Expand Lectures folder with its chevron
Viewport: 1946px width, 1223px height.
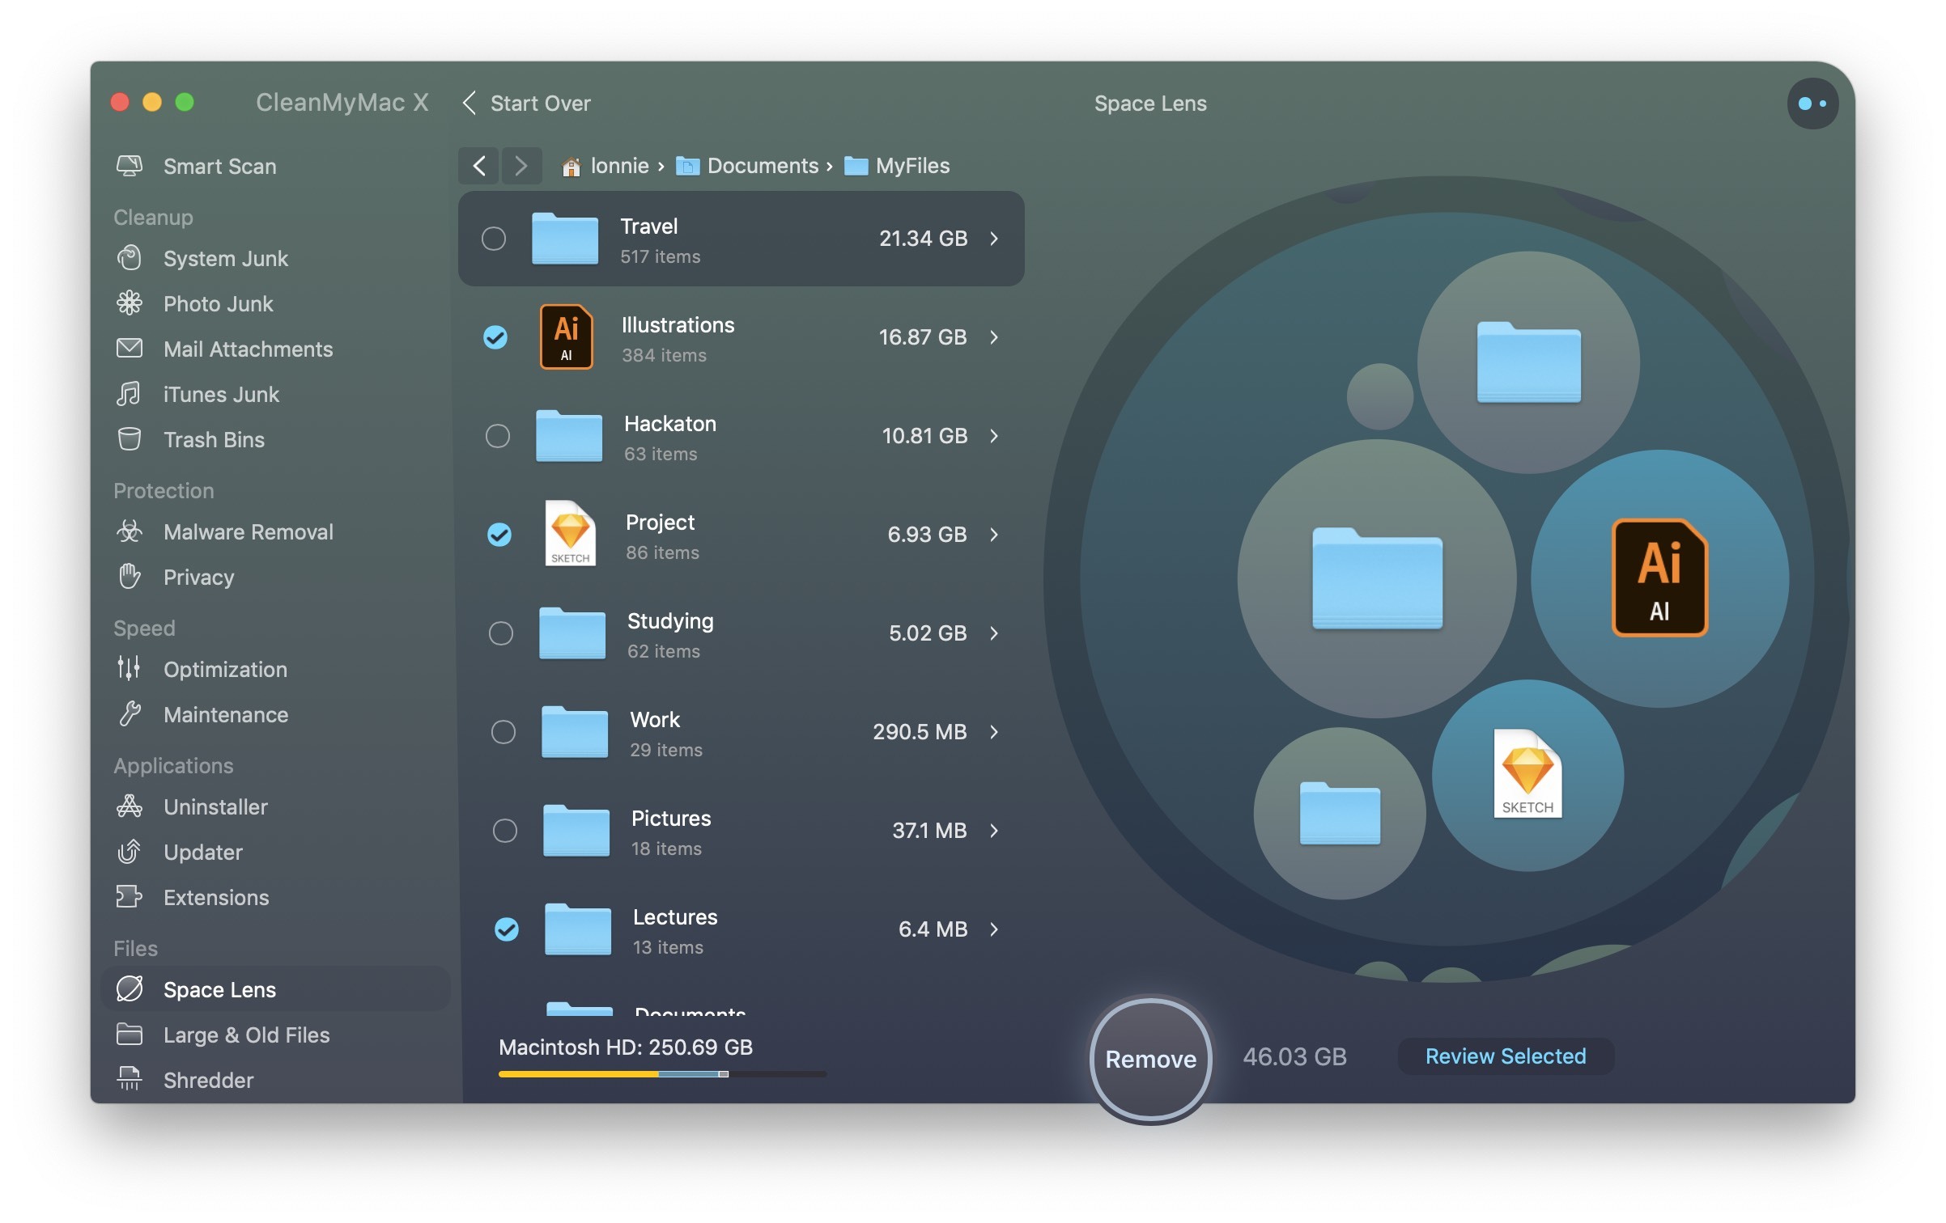pyautogui.click(x=994, y=929)
